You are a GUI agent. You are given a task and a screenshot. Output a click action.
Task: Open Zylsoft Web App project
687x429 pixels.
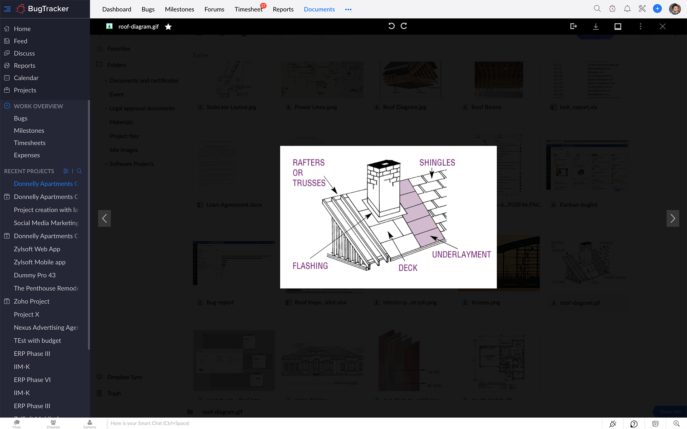[37, 249]
